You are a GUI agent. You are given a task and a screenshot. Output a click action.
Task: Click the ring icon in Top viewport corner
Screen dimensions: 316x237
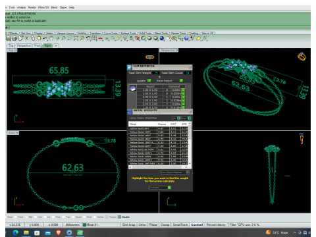[x=149, y=57]
